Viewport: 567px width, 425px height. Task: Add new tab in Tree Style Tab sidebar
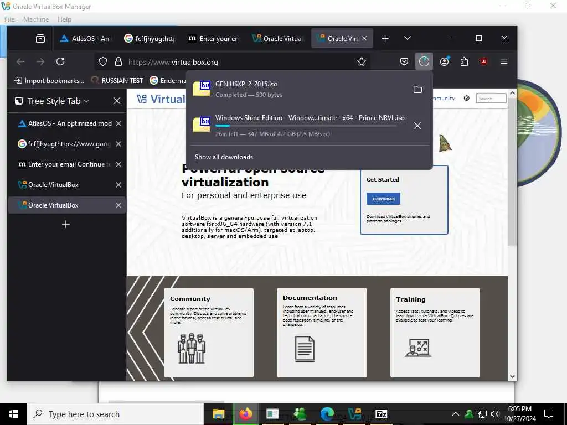click(66, 225)
